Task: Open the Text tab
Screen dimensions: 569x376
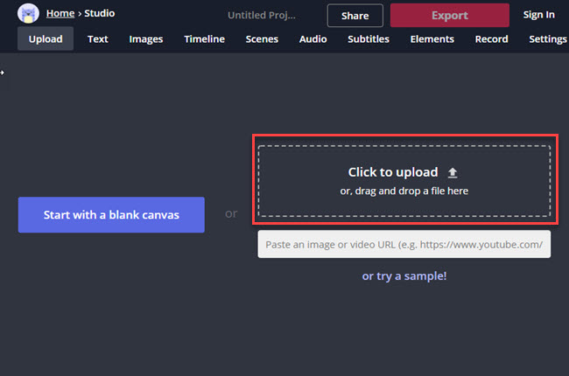Action: (98, 39)
